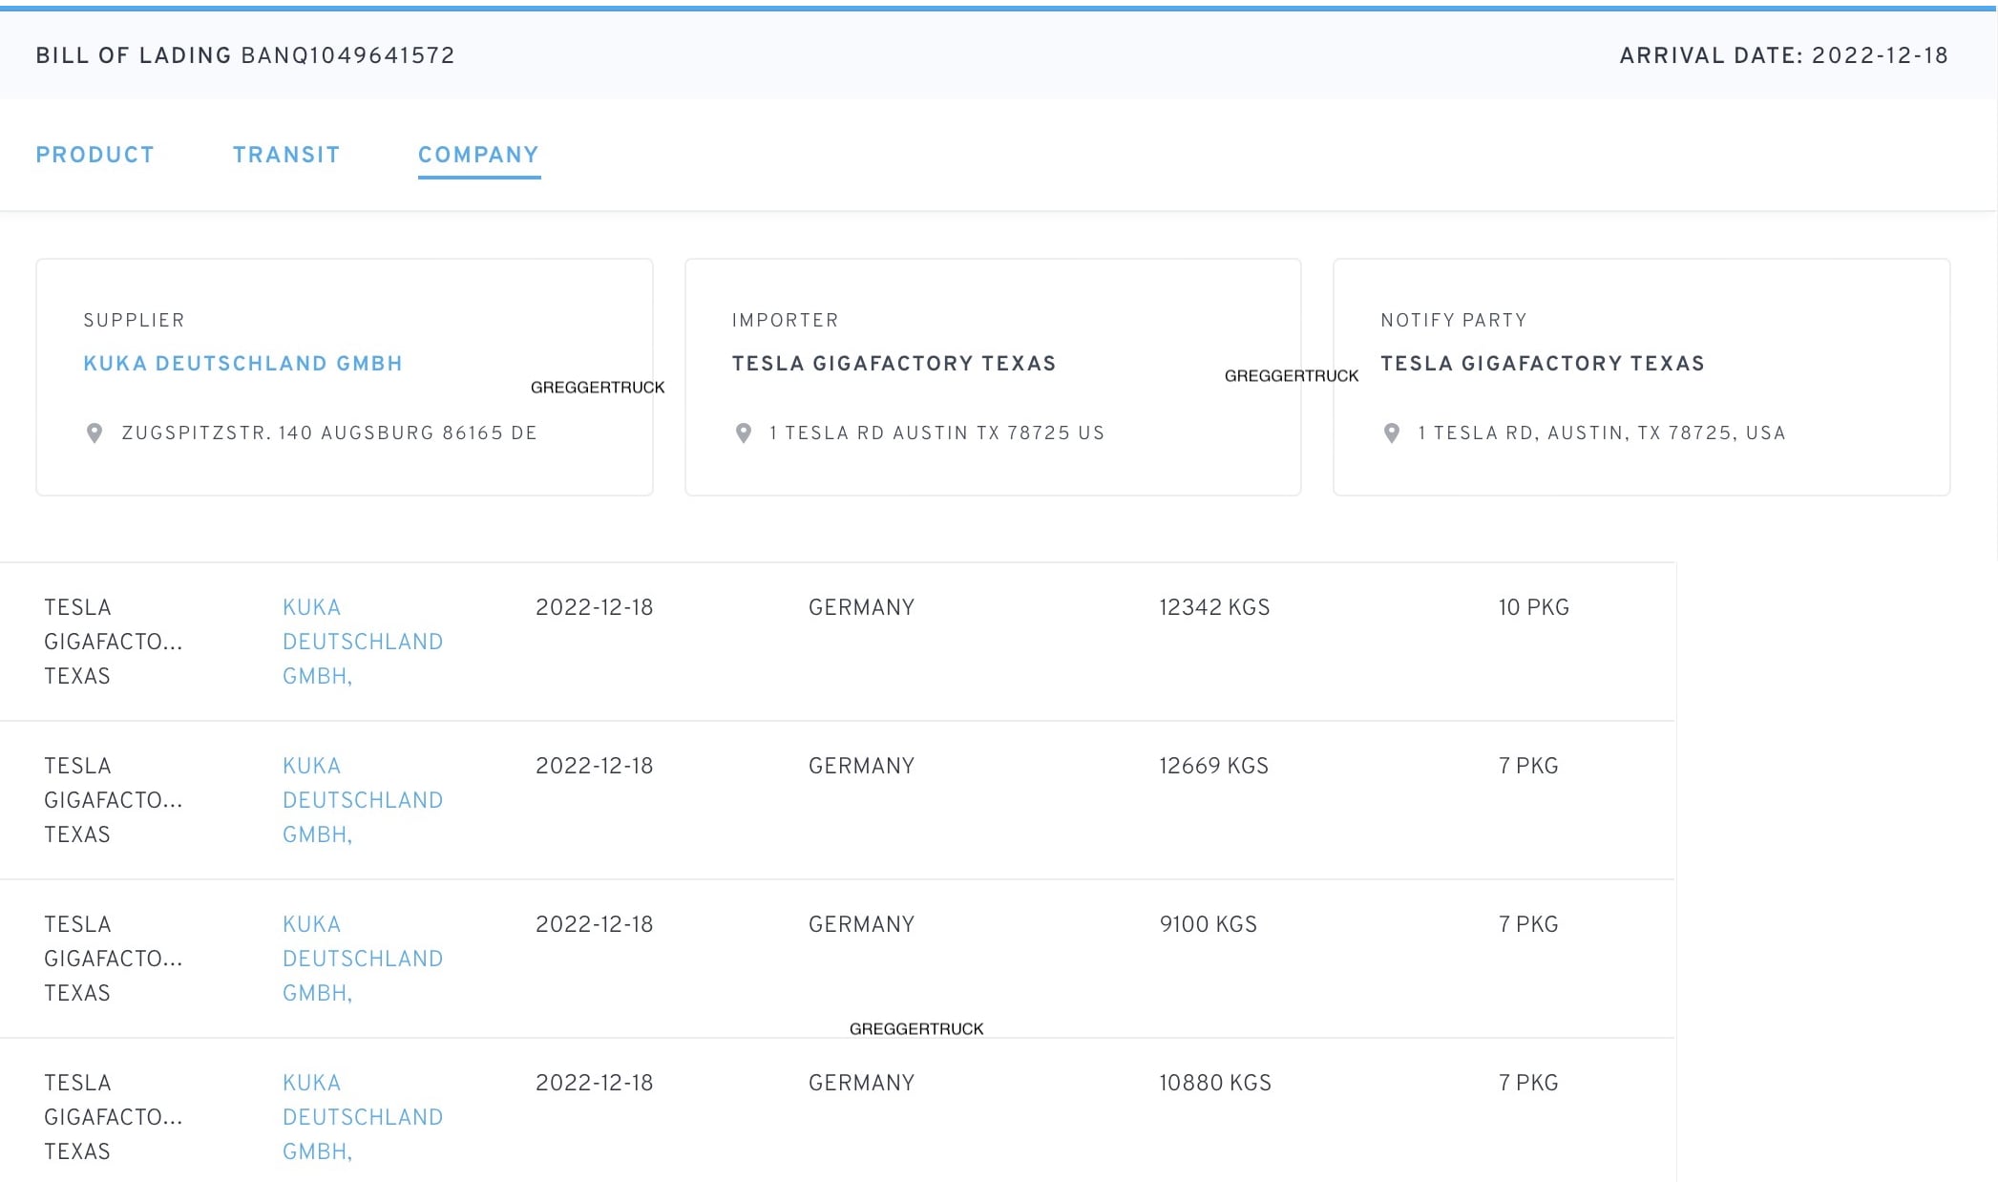Click 7 PKG in the 9100 KGS row
Screen dimensions: 1998x1182
[x=1527, y=924]
